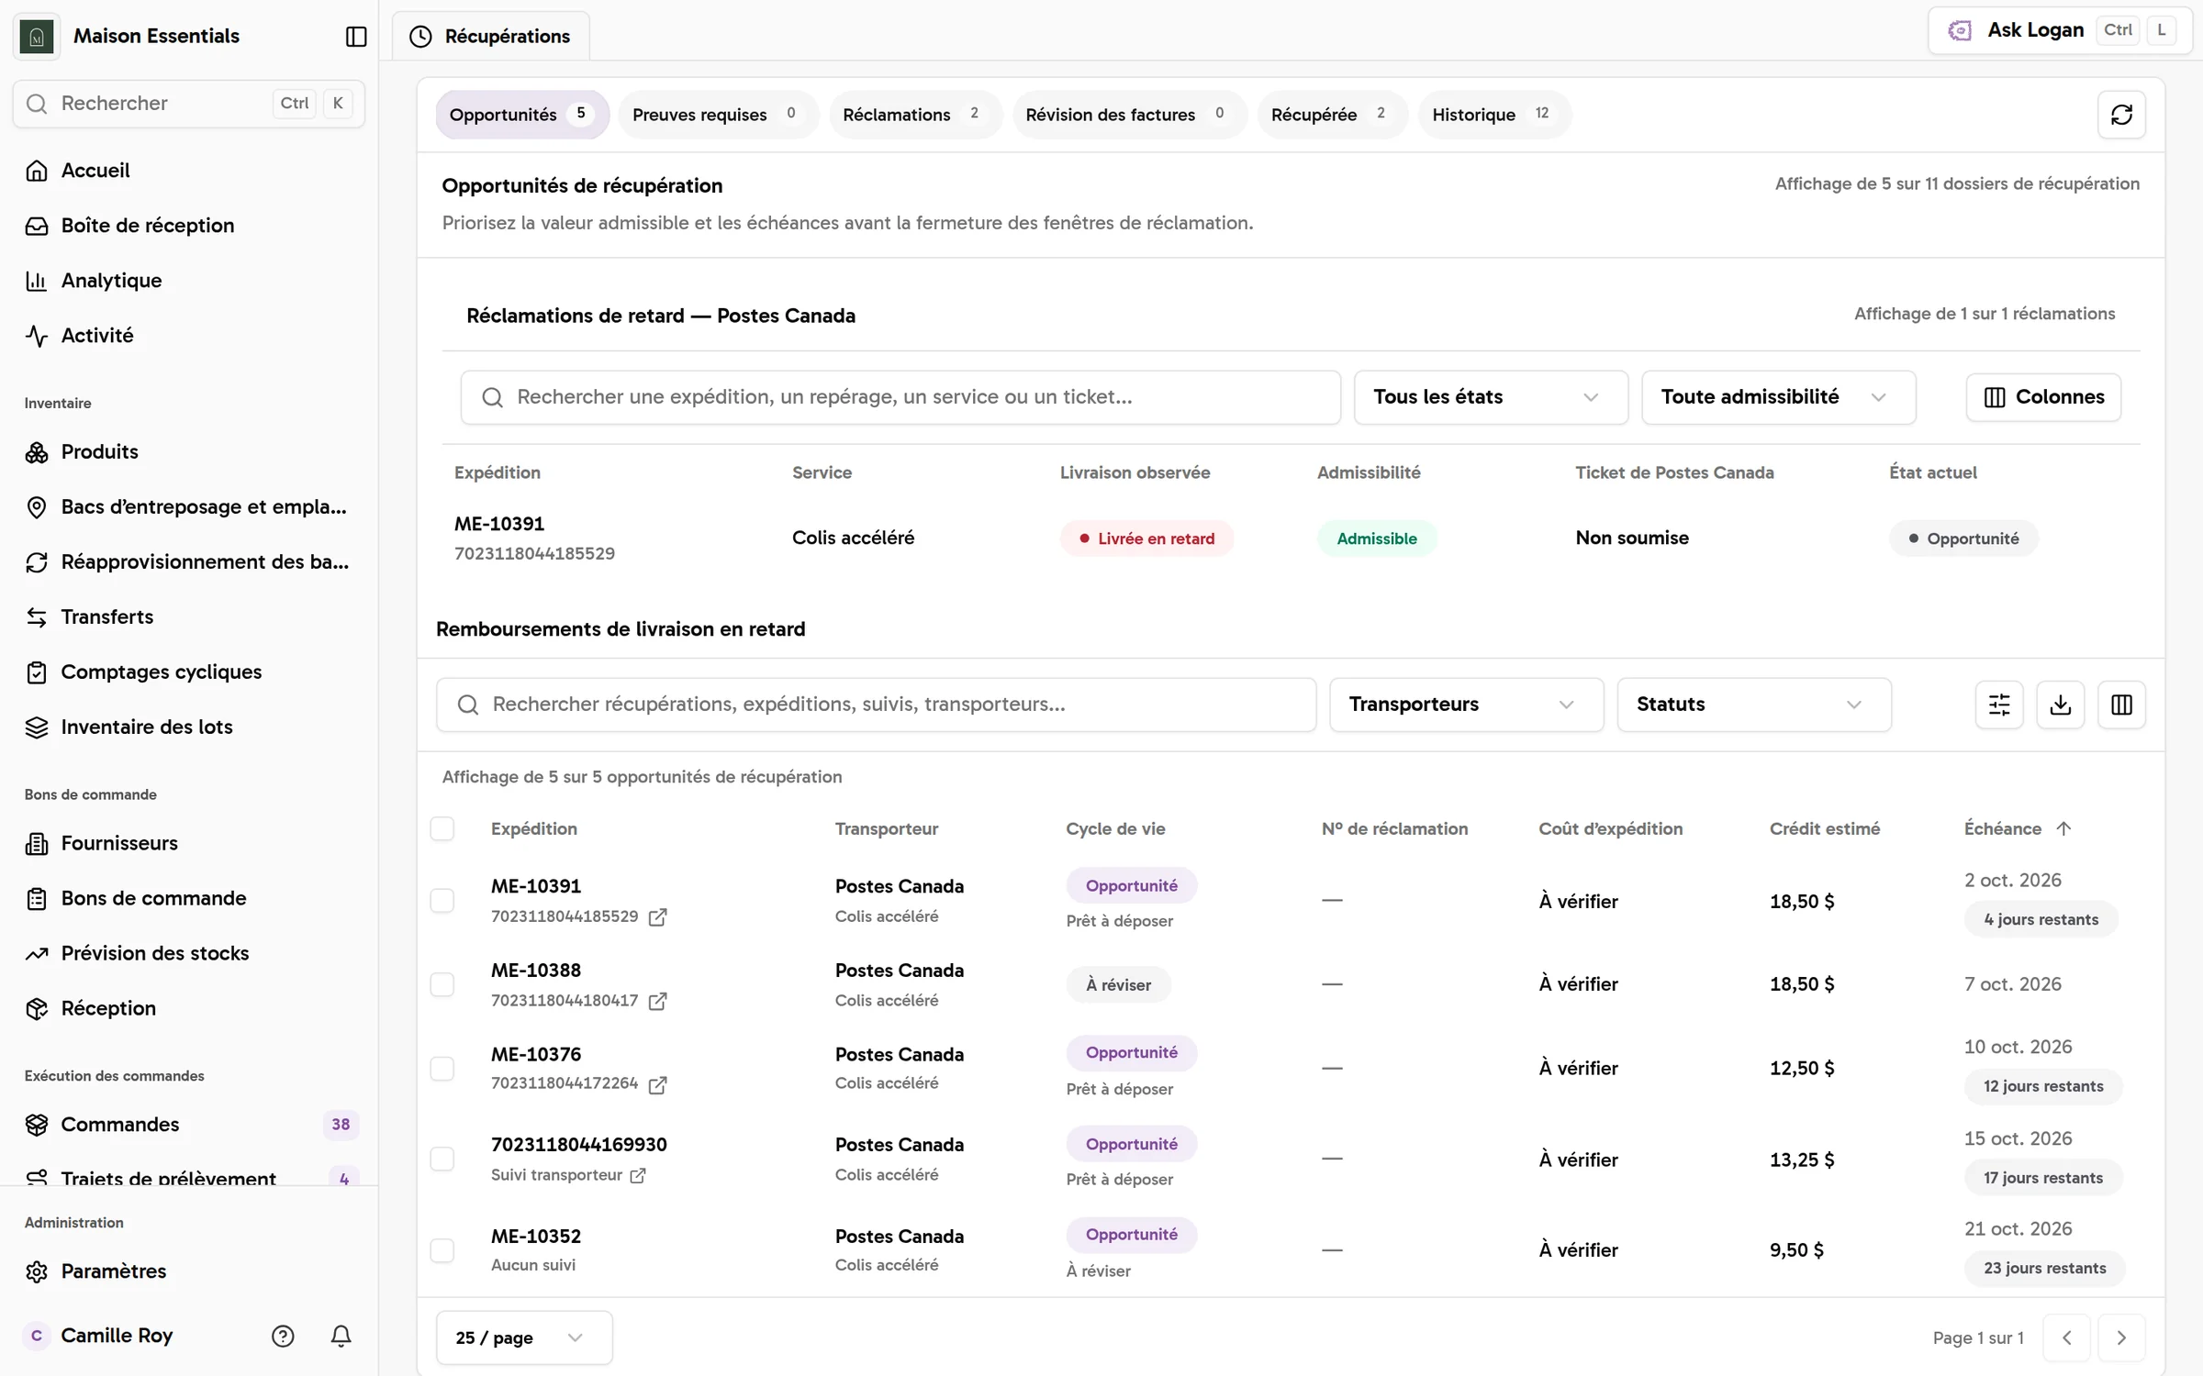Toggle sort arrow on Échéance column
The width and height of the screenshot is (2203, 1376).
pyautogui.click(x=2063, y=828)
